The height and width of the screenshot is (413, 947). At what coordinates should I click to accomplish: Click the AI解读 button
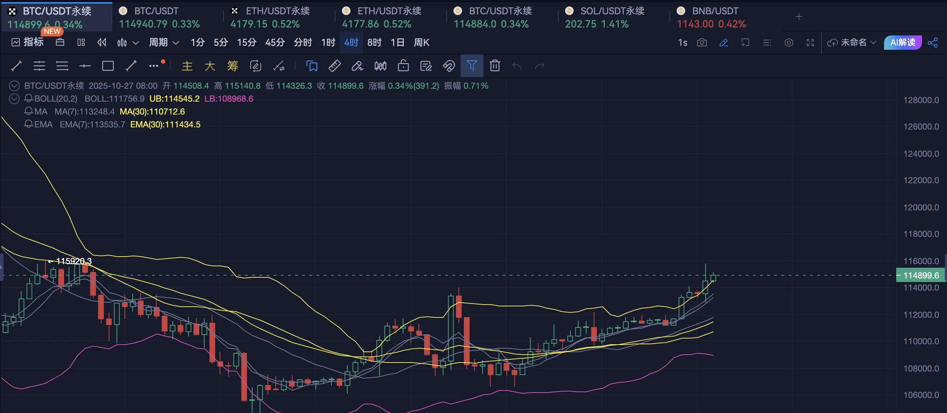point(903,43)
